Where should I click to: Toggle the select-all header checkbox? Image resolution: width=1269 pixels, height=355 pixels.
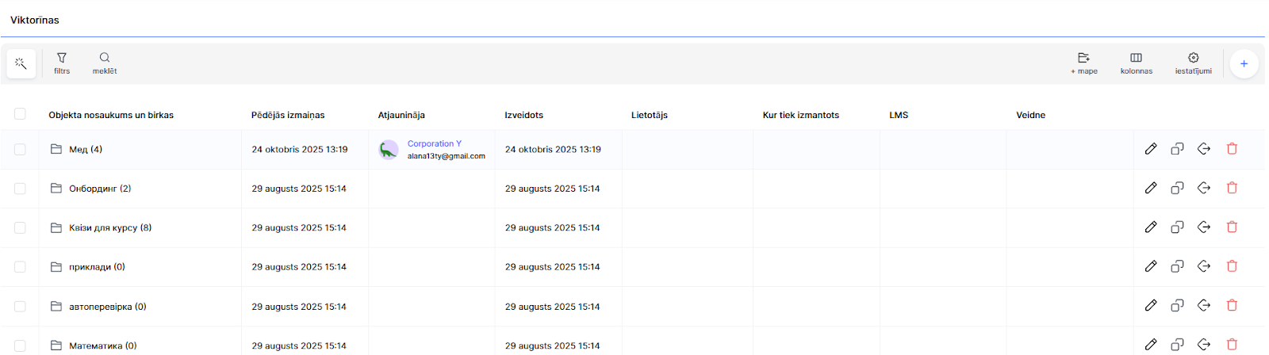click(x=20, y=114)
